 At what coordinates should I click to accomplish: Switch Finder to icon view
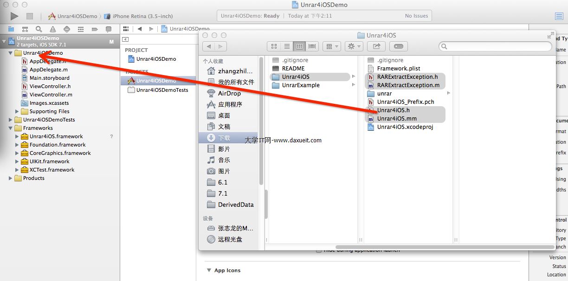point(274,46)
